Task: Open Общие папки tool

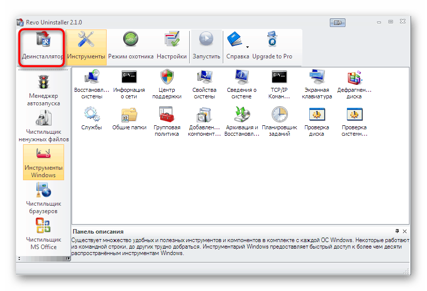Action: click(129, 119)
